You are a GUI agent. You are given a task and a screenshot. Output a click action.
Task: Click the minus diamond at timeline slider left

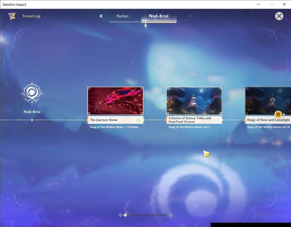pos(120,215)
